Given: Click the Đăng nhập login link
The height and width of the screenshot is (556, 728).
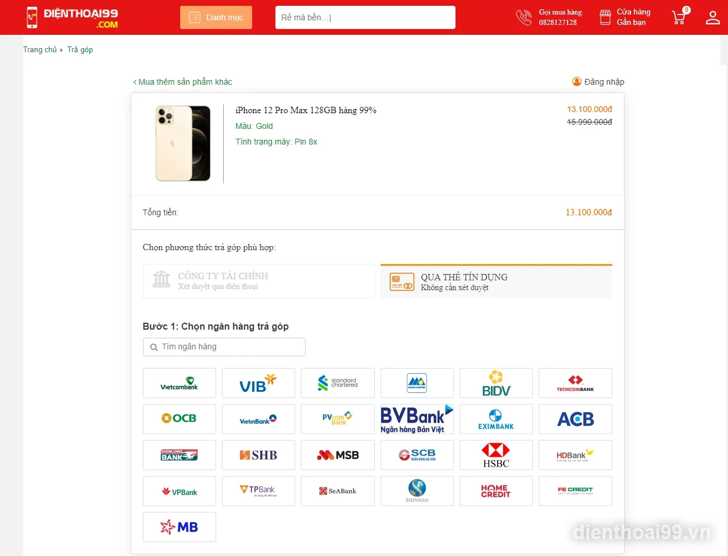Looking at the screenshot, I should [x=598, y=82].
